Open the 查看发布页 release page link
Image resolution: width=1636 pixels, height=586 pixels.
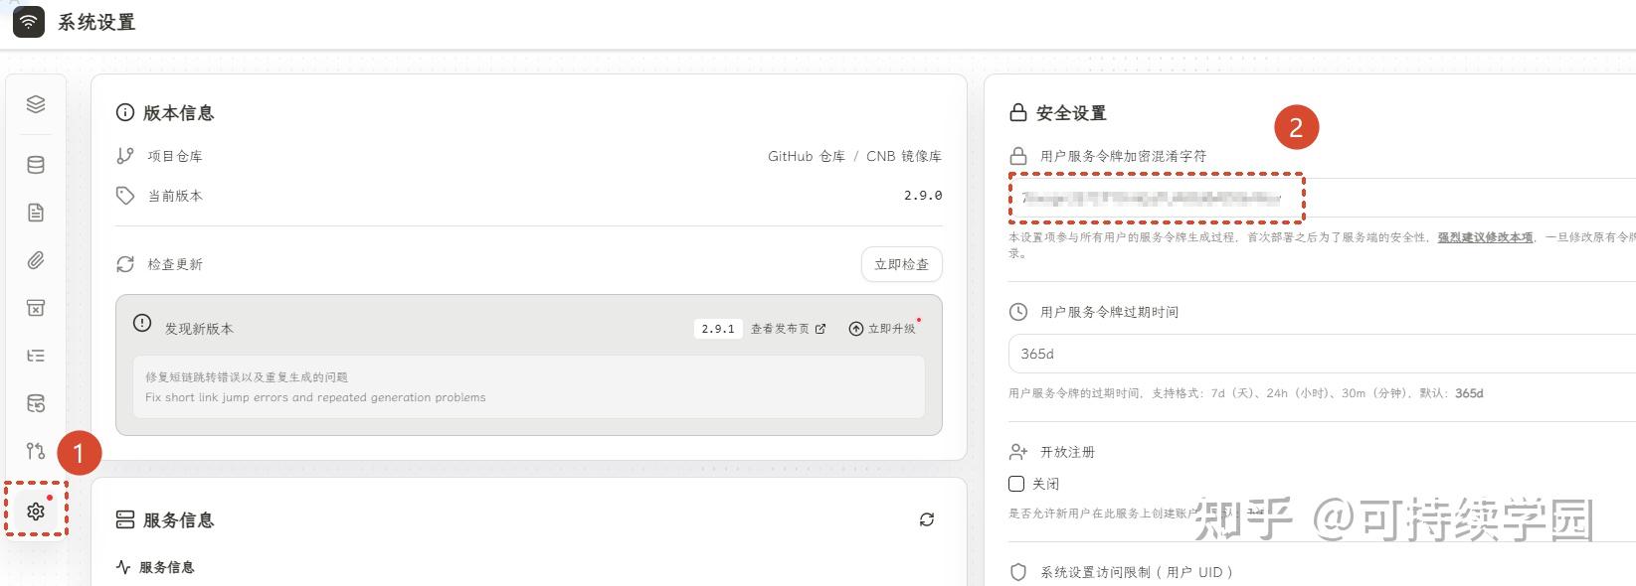click(788, 329)
